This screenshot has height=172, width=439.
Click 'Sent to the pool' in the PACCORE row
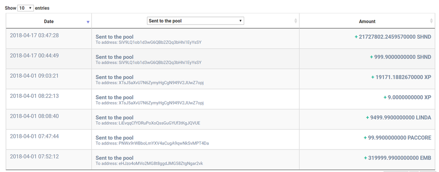click(x=114, y=138)
